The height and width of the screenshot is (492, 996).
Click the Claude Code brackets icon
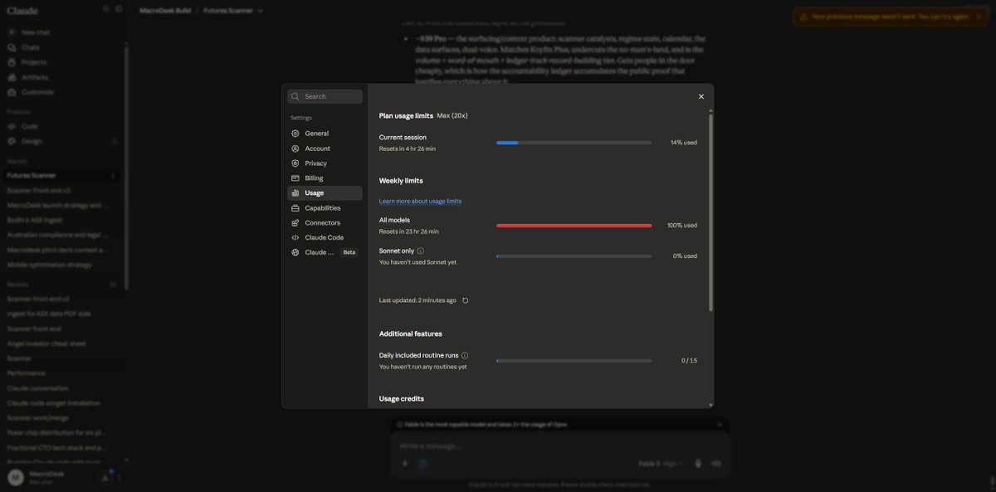(295, 238)
